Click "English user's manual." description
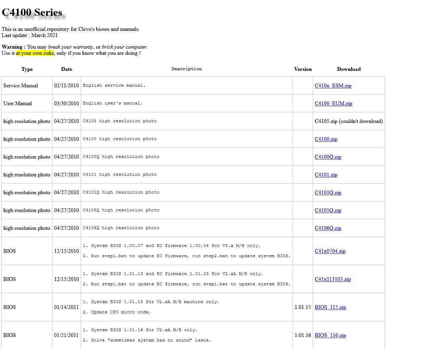The image size is (424, 349). [113, 103]
